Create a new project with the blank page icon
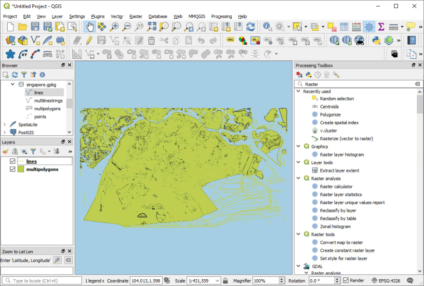 coord(10,27)
